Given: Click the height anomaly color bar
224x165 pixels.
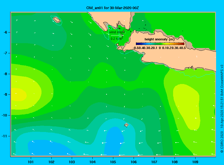Looking at the screenshot, I should click(x=160, y=44).
